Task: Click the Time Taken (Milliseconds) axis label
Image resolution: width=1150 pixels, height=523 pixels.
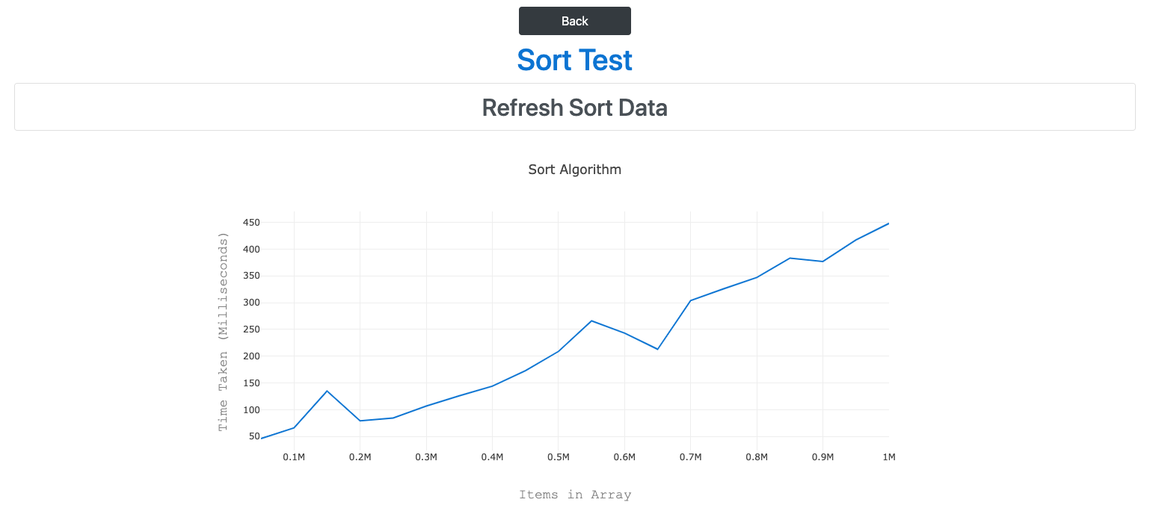Action: pos(223,331)
